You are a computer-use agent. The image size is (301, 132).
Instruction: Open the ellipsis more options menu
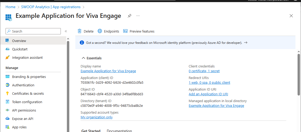tap(138, 16)
